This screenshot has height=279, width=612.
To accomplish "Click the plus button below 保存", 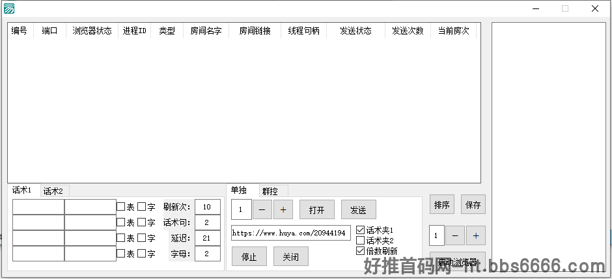I will tap(476, 235).
